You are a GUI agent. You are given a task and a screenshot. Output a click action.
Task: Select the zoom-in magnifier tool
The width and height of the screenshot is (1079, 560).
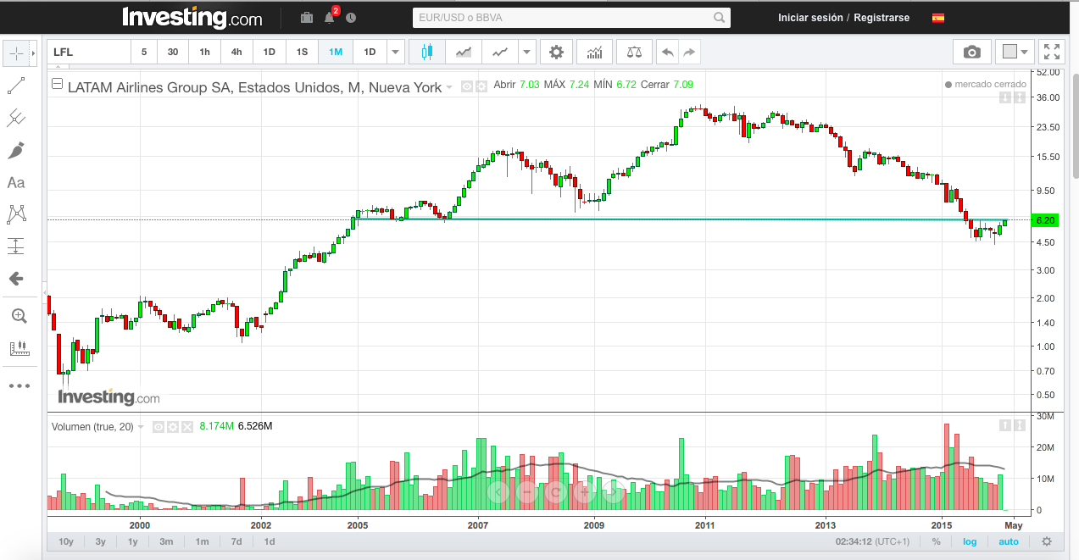coord(18,316)
